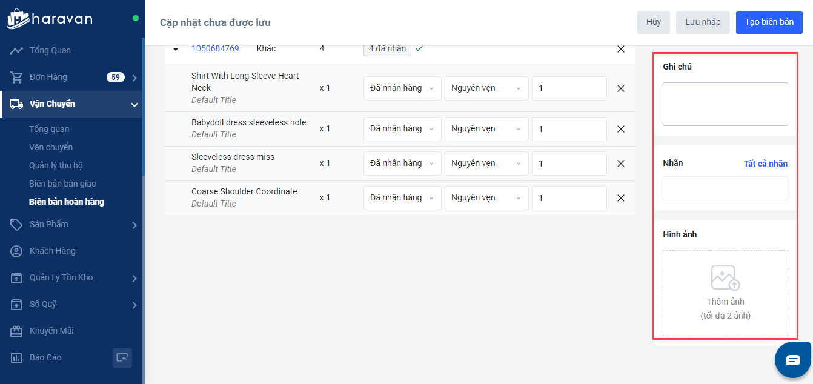Collapse the Vận Chuyển menu chevron
The height and width of the screenshot is (384, 813).
134,104
